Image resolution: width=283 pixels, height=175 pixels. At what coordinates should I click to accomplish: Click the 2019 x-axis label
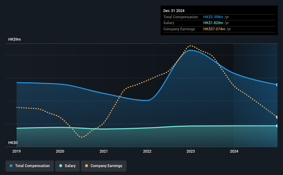(17, 151)
